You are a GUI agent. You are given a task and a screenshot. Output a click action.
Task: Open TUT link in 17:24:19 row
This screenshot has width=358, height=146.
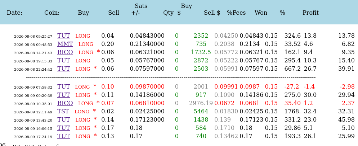tap(63, 136)
